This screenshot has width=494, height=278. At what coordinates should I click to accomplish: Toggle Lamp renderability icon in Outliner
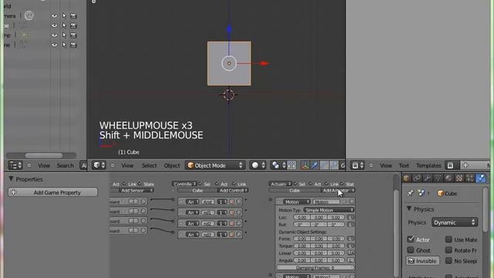tap(73, 36)
